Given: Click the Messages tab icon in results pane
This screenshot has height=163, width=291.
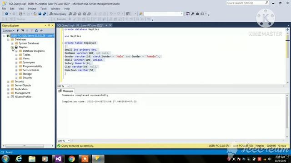Looking at the screenshot, I should pos(60,91).
